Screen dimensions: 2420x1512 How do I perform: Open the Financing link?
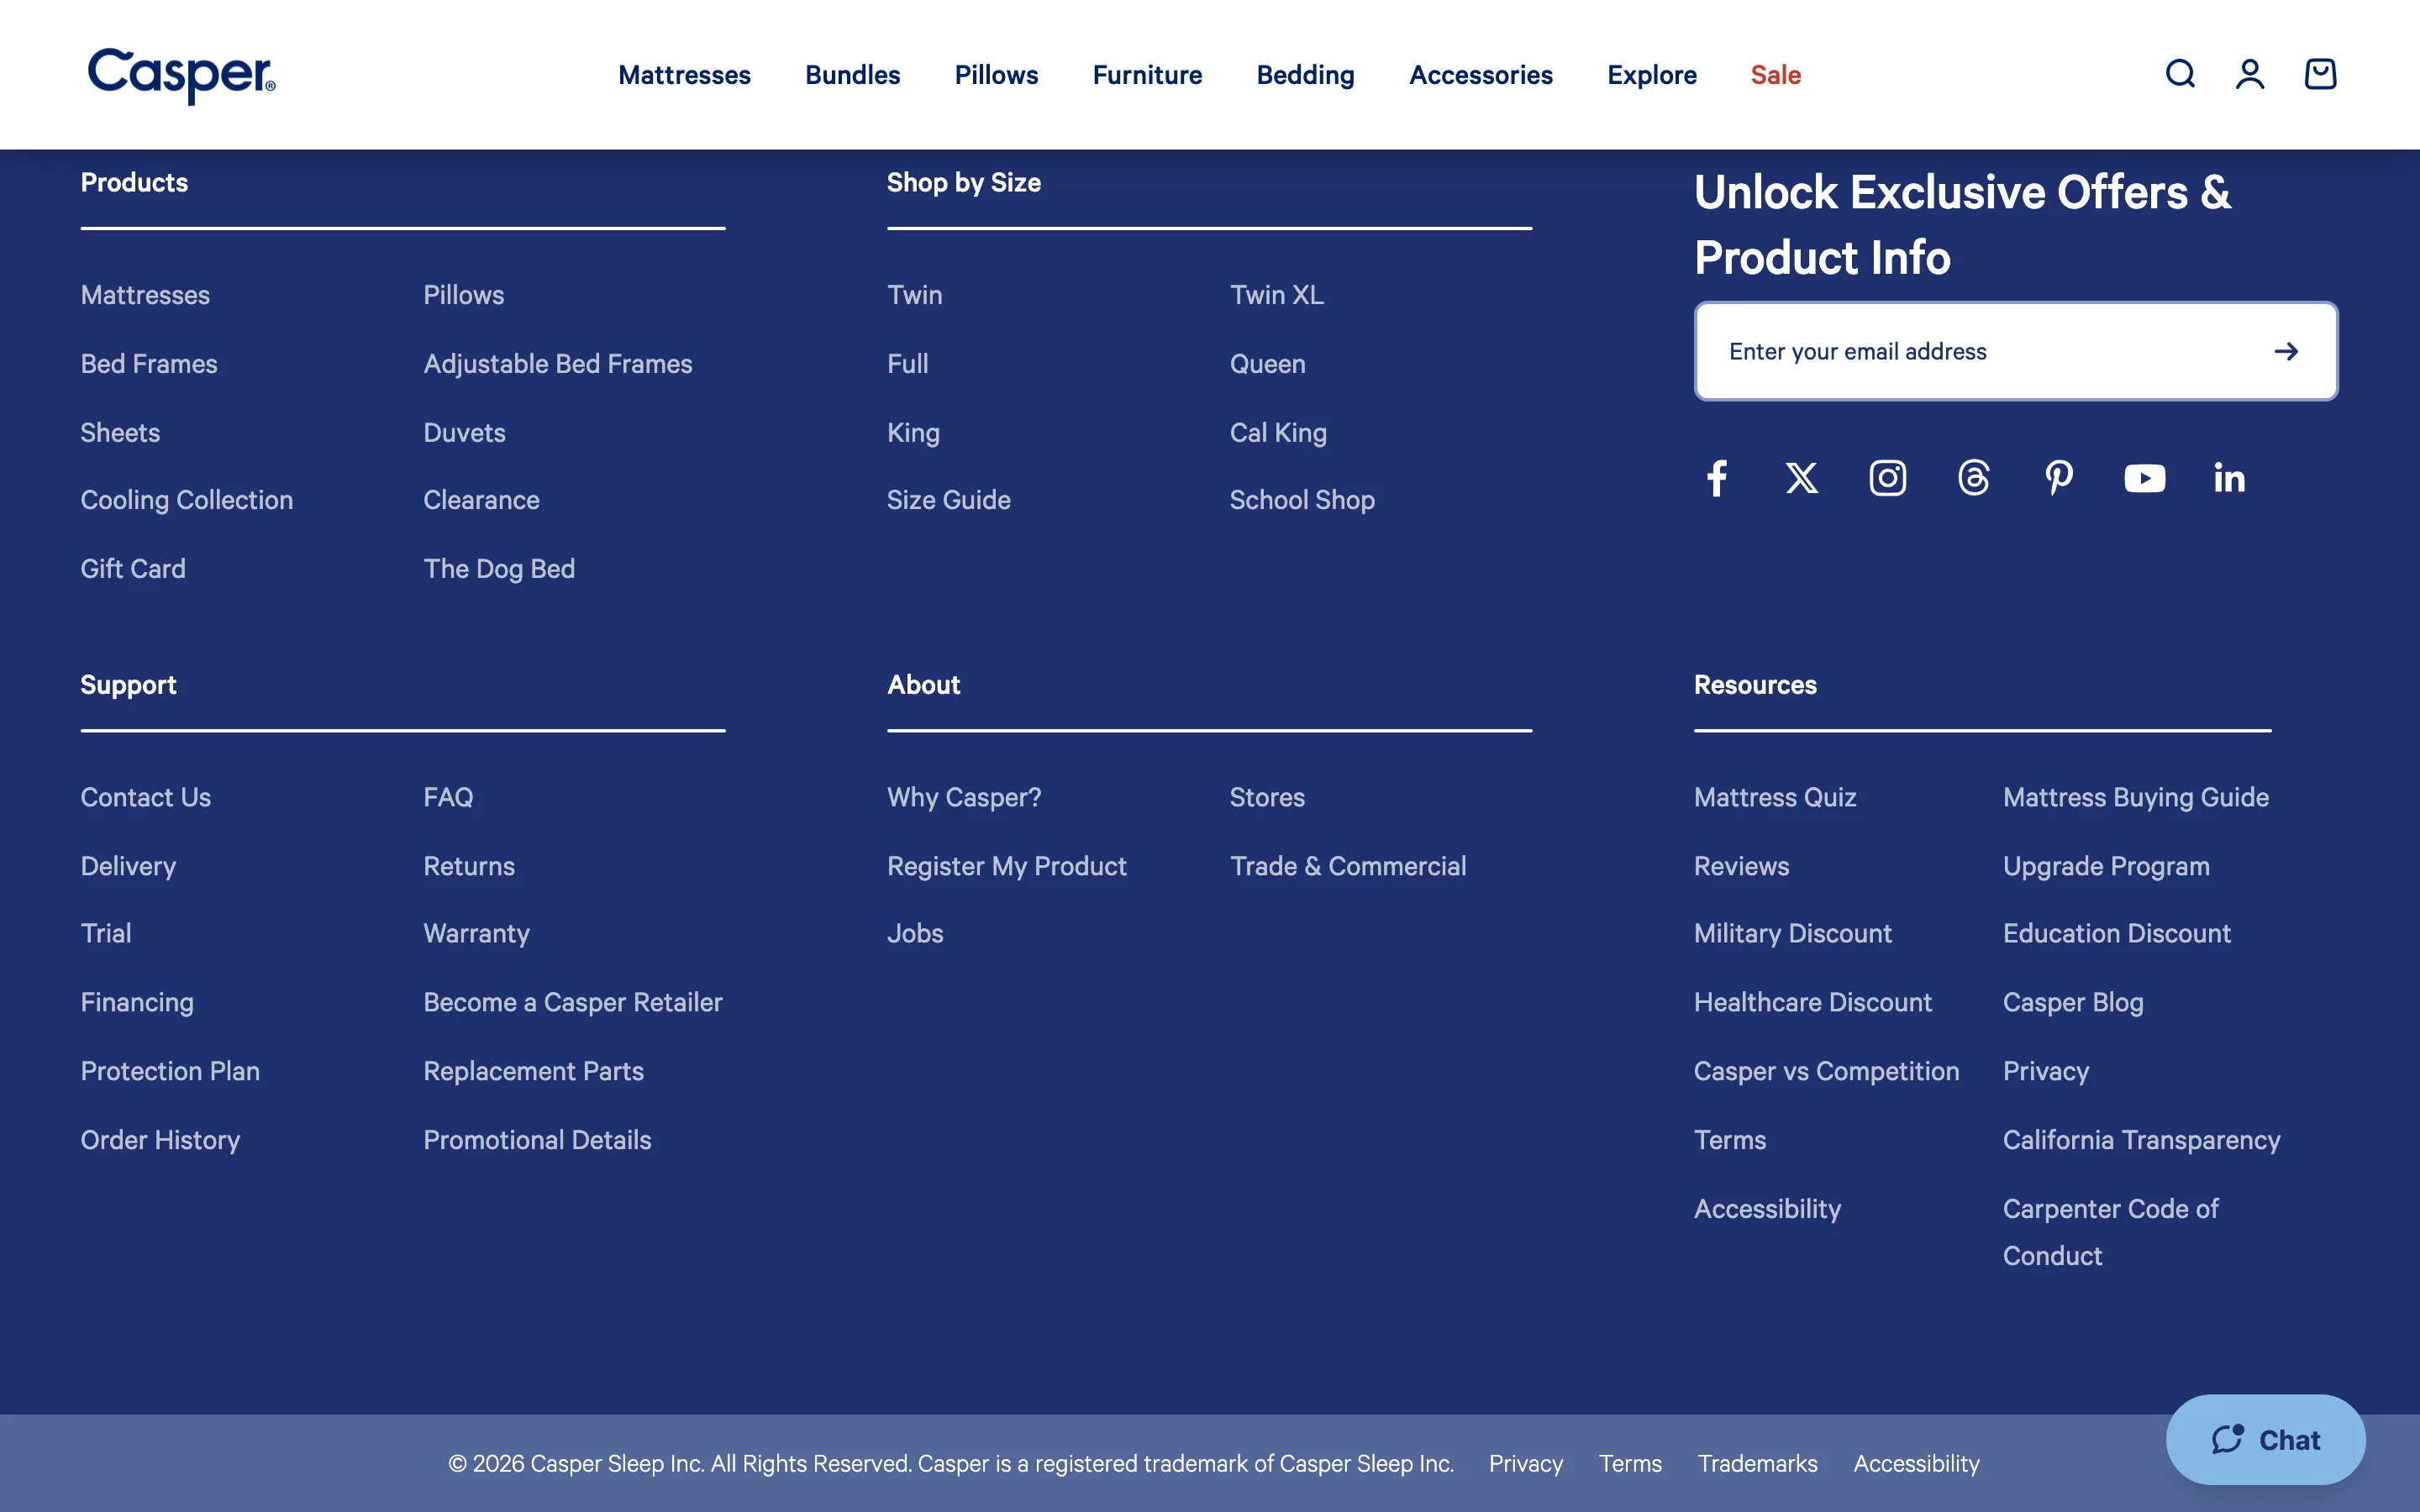137,1002
